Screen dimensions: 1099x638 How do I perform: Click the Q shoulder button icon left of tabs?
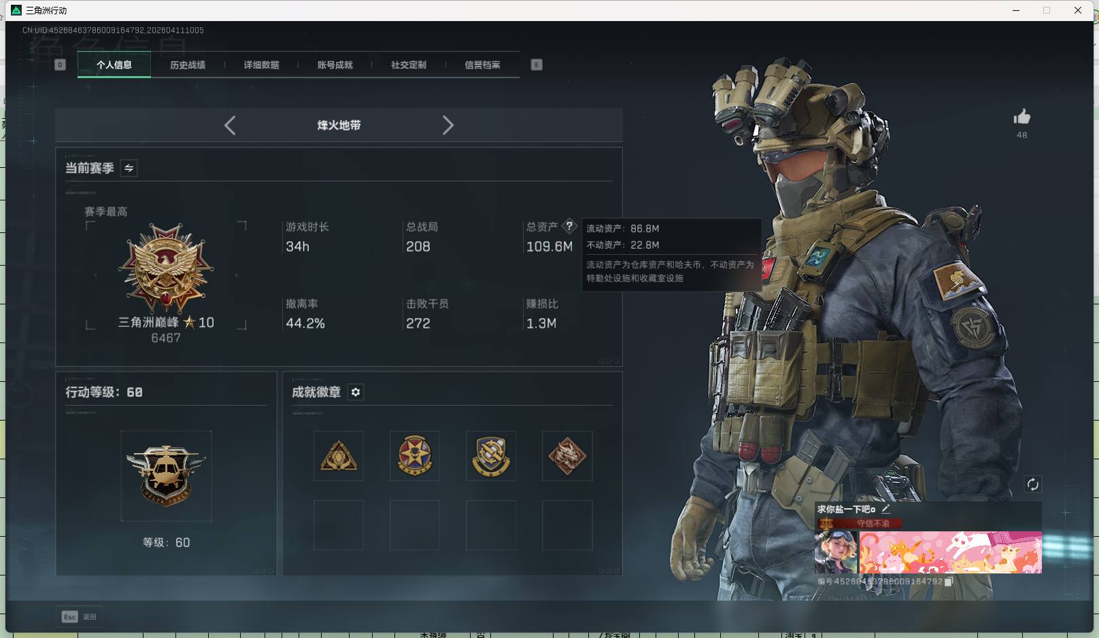point(60,64)
